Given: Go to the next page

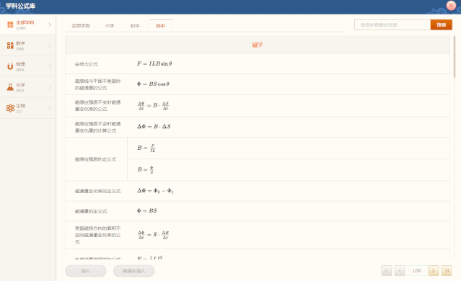Looking at the screenshot, I should (x=434, y=270).
